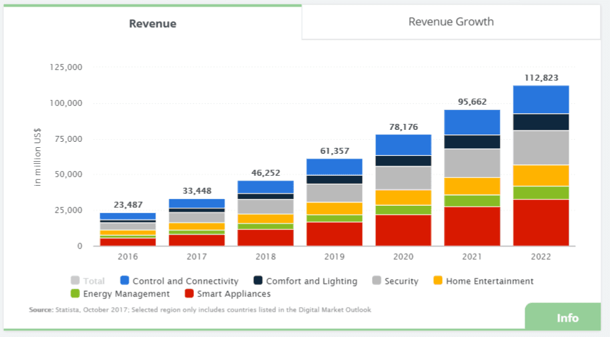The image size is (610, 337).
Task: Click the 125,000 y-axis label
Action: [66, 67]
